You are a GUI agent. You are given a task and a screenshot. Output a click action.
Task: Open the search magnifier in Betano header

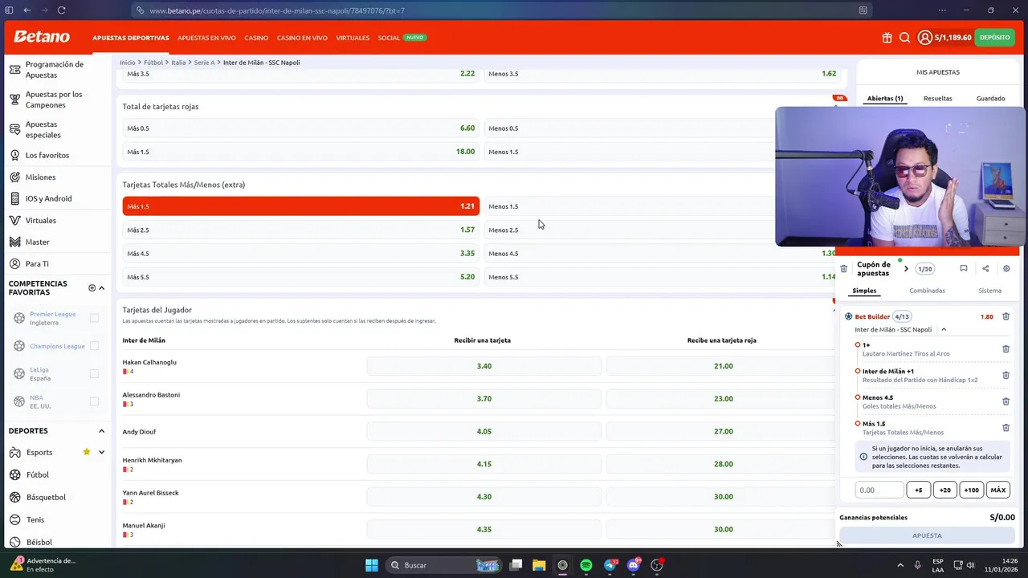tap(904, 38)
